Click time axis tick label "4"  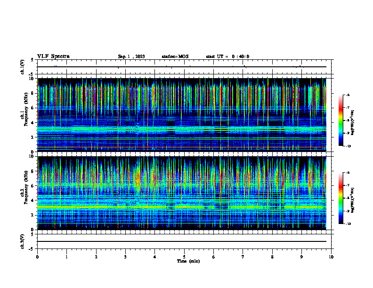[155, 257]
